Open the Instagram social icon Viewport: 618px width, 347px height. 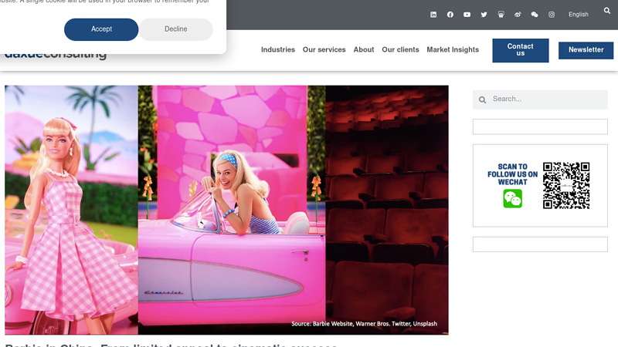point(552,15)
